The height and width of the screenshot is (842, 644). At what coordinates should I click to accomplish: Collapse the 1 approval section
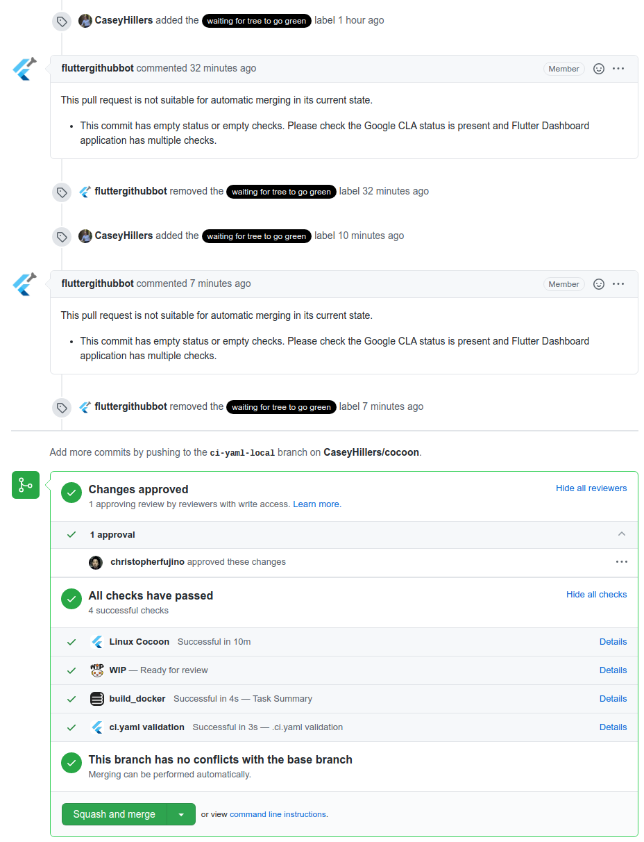pos(622,534)
